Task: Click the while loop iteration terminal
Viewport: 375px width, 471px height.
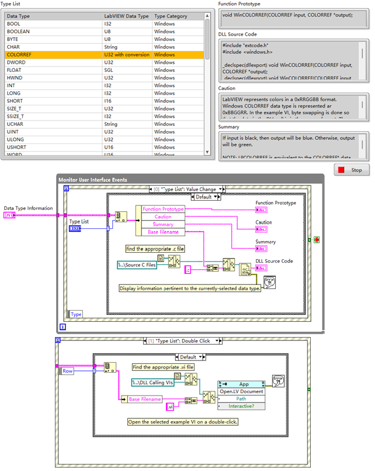Action: pos(62,327)
